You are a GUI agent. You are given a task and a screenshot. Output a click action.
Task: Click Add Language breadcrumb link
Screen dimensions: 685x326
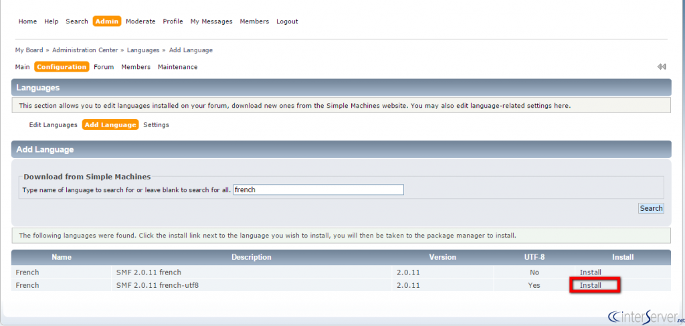click(x=191, y=50)
